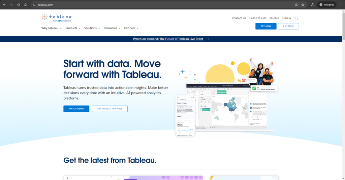Bookmark this tab with the star icon
The height and width of the screenshot is (180, 345).
(303, 5)
